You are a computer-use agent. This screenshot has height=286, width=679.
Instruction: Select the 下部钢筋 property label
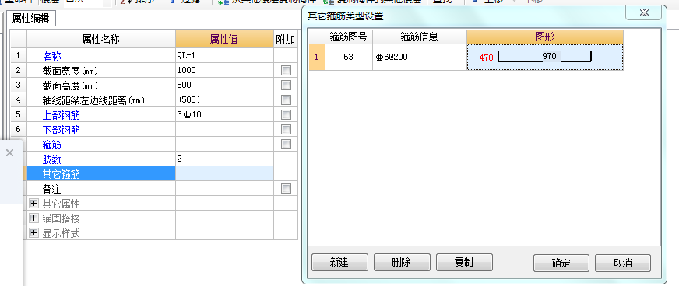point(61,130)
